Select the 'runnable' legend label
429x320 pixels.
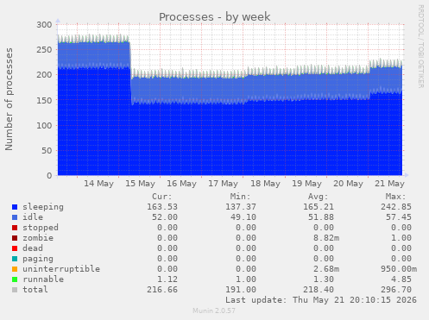(43, 279)
